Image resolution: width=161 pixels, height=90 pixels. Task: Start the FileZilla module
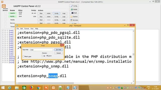tap(41, 20)
